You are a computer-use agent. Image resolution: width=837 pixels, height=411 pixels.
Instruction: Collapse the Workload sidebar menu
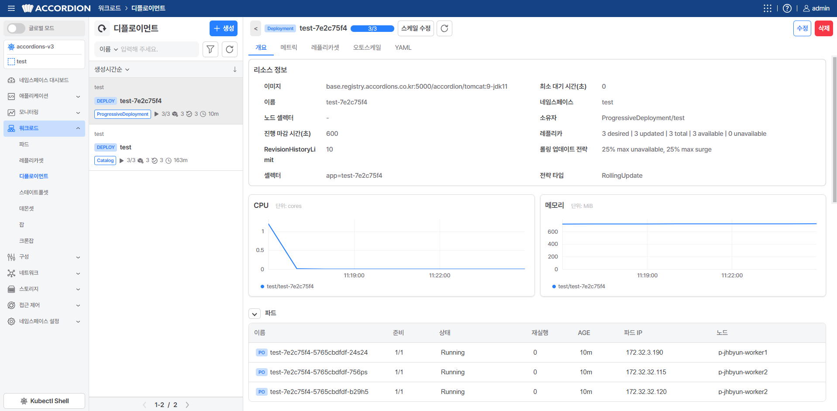pos(78,128)
